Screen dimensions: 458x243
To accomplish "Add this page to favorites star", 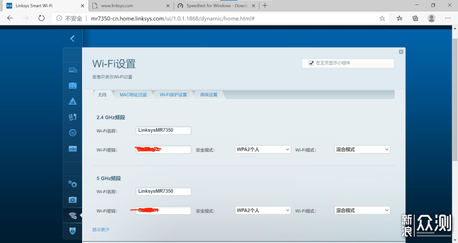I will pyautogui.click(x=382, y=18).
